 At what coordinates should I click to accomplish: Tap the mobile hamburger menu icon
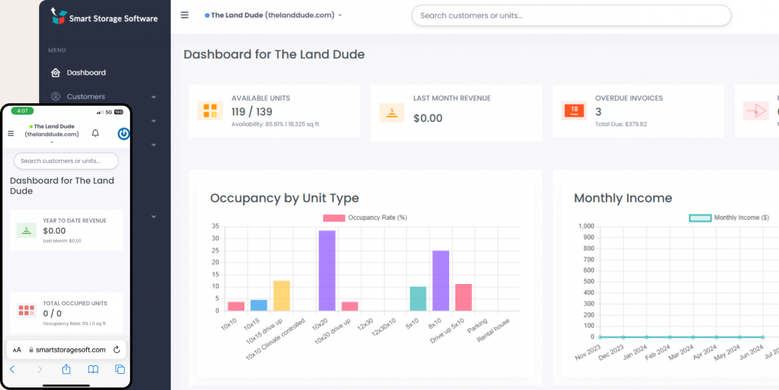[10, 134]
